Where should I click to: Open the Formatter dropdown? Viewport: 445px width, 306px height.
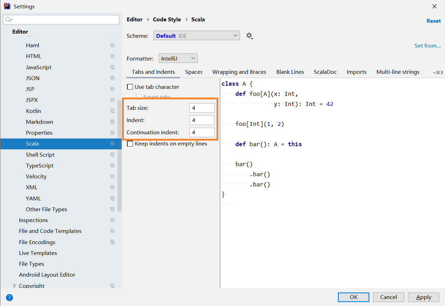click(178, 58)
